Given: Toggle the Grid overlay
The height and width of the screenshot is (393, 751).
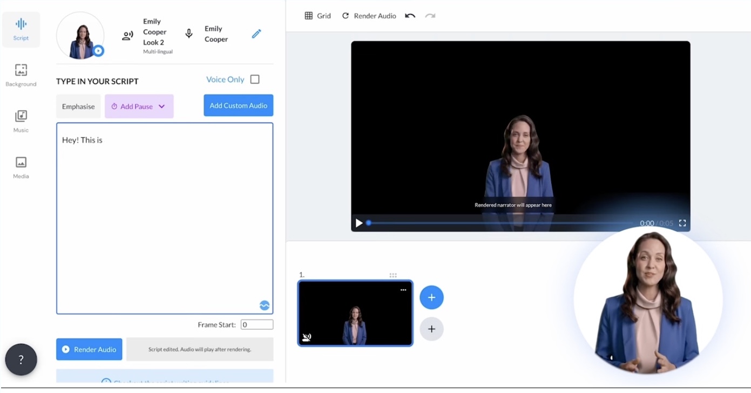Looking at the screenshot, I should (x=317, y=16).
